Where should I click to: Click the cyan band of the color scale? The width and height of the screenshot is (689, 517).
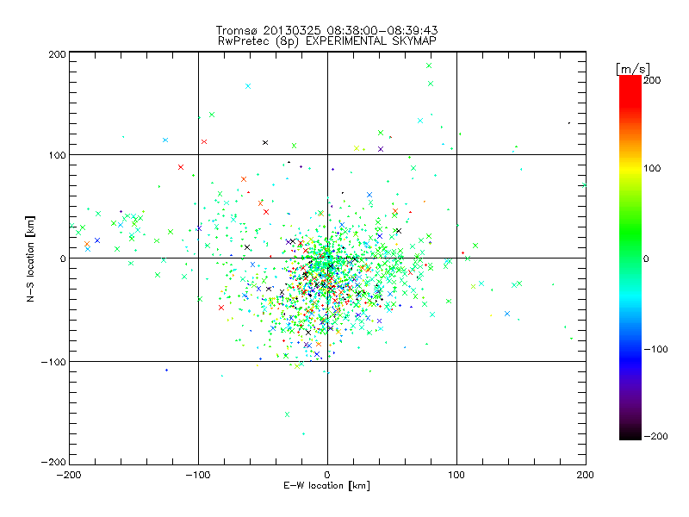(x=630, y=299)
